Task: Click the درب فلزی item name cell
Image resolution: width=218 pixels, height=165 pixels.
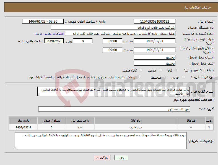Action: (136, 127)
